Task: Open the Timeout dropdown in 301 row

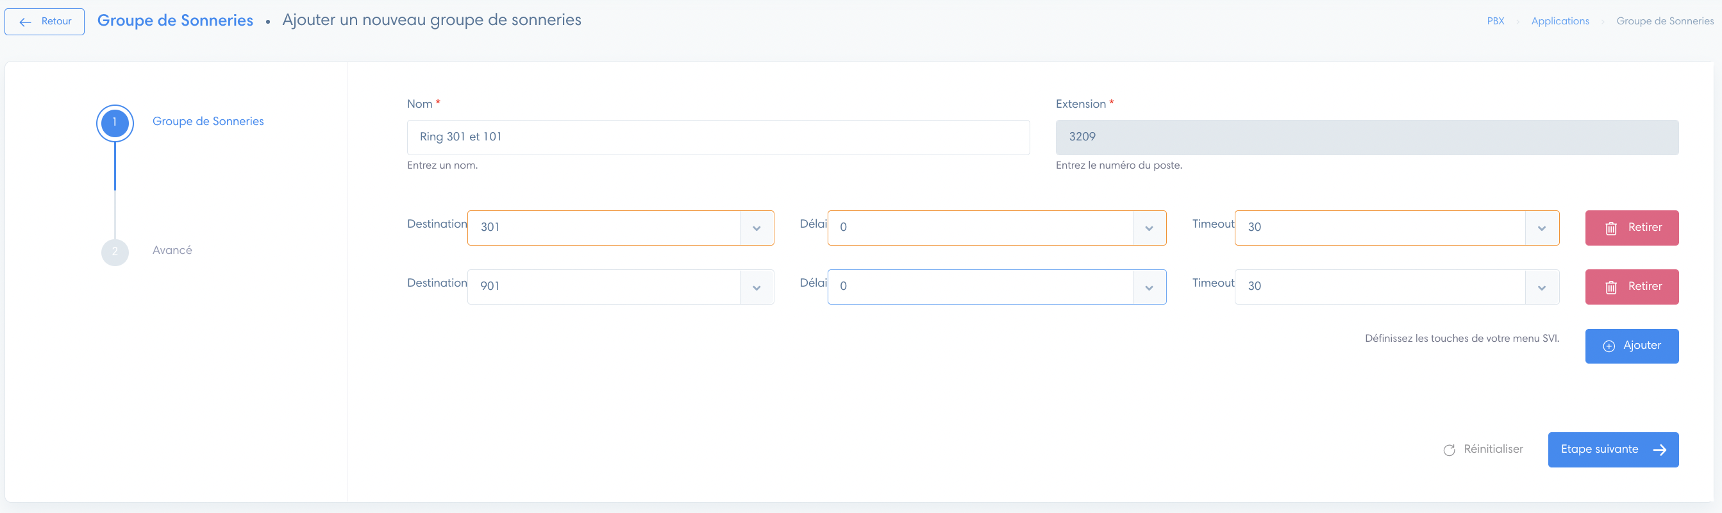Action: (1396, 228)
